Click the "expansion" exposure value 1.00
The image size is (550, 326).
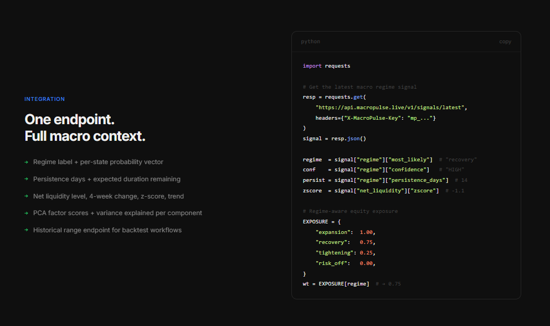pyautogui.click(x=366, y=232)
